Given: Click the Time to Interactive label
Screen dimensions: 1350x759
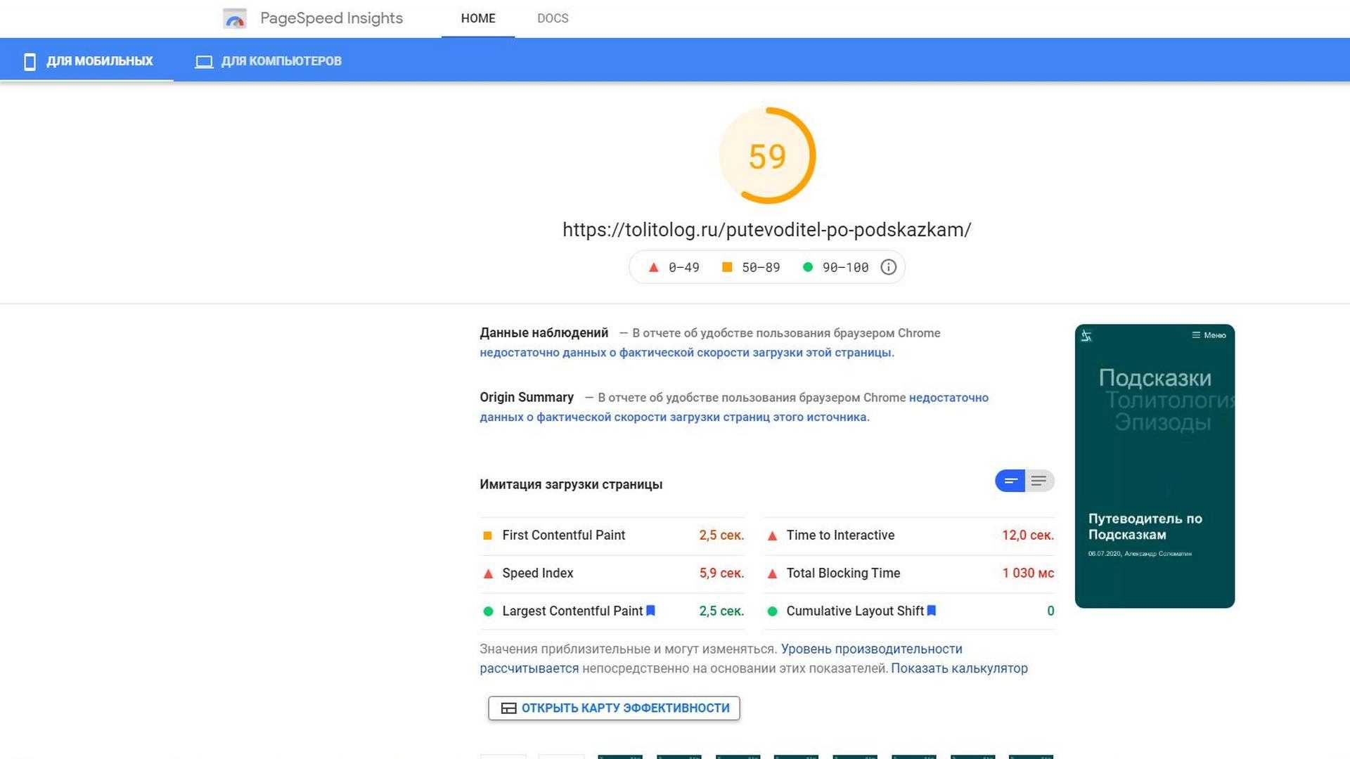Looking at the screenshot, I should [840, 536].
